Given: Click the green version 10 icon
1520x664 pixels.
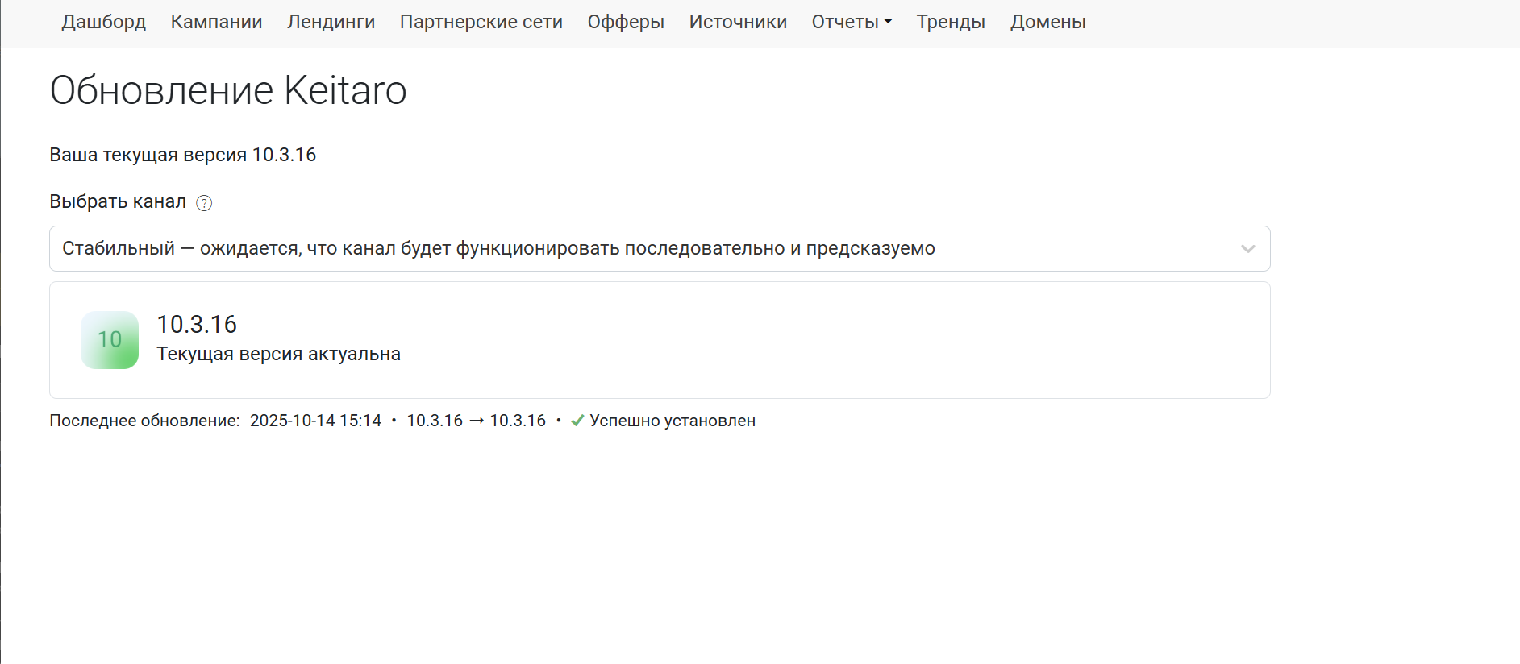Looking at the screenshot, I should 110,340.
